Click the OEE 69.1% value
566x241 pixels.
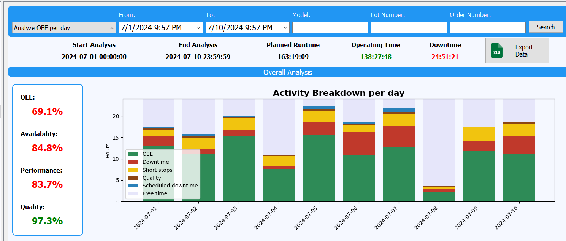[47, 112]
